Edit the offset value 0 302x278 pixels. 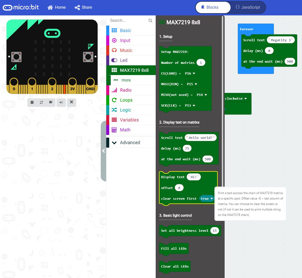coord(179,188)
